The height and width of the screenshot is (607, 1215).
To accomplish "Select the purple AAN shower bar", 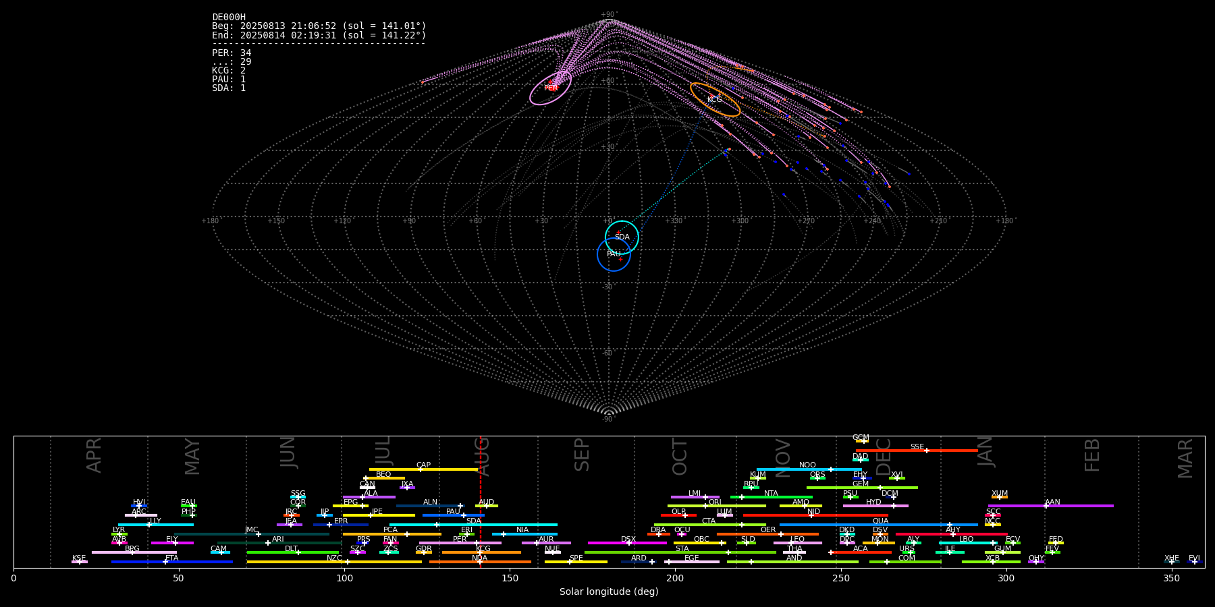I will (1051, 506).
